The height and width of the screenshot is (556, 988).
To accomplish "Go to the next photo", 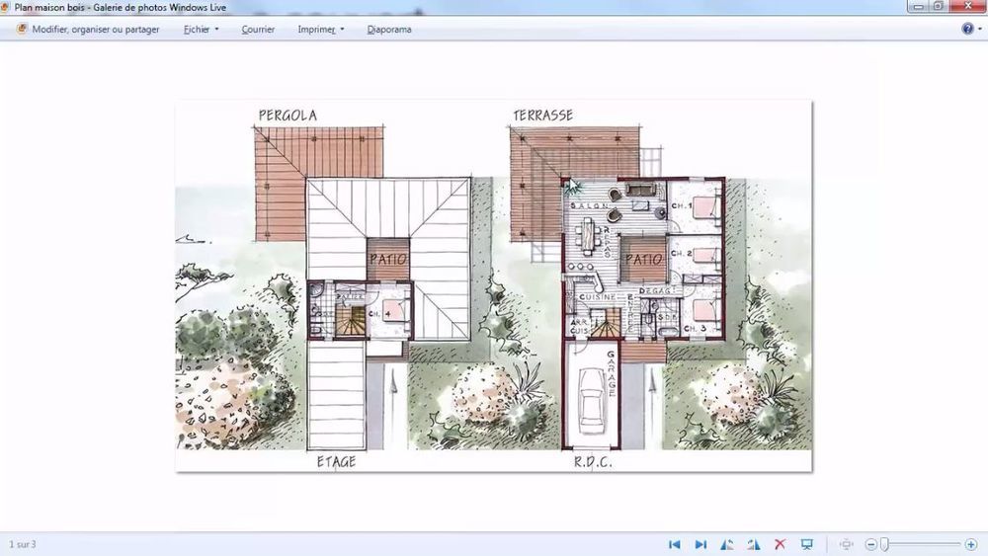I will [700, 544].
